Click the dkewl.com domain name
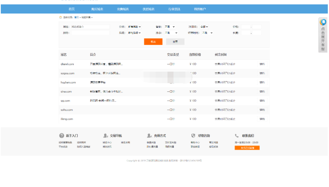 [67, 64]
